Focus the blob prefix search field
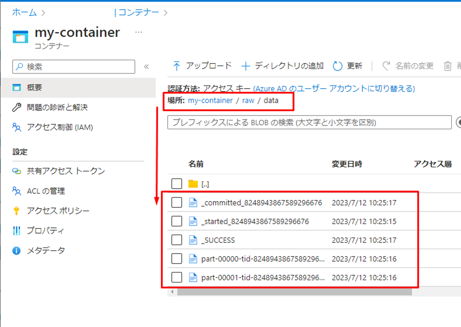Screen dimensions: 461x327 [309, 123]
